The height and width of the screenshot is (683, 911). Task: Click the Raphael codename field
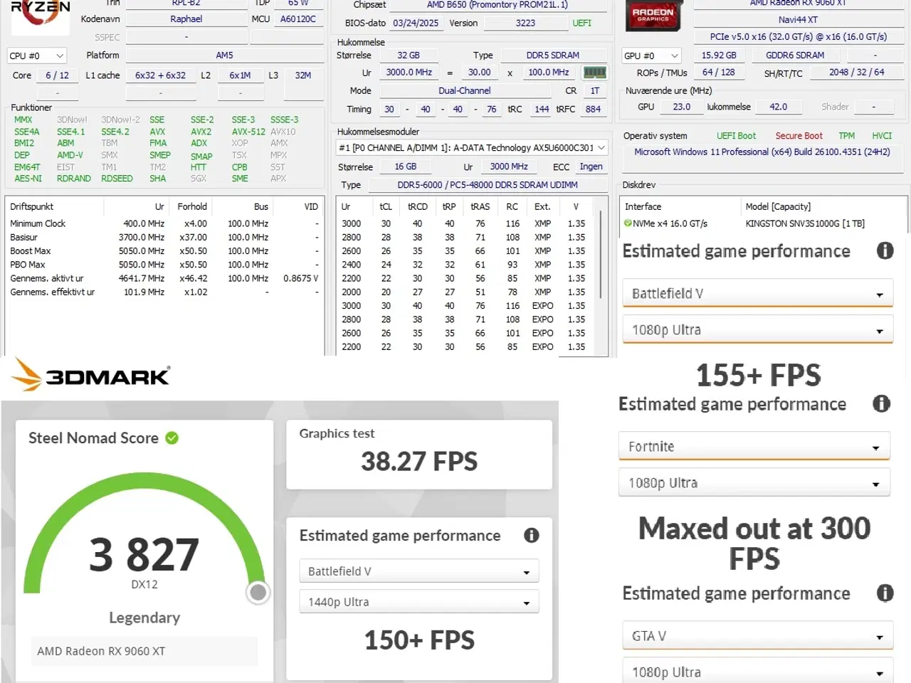186,19
